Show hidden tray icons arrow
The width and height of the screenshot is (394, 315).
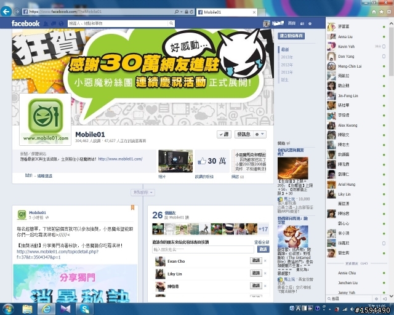(330, 309)
